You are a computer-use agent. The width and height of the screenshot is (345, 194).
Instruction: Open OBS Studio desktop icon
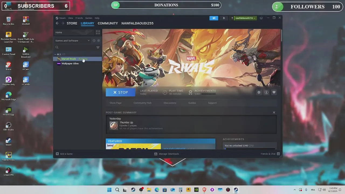(9, 127)
